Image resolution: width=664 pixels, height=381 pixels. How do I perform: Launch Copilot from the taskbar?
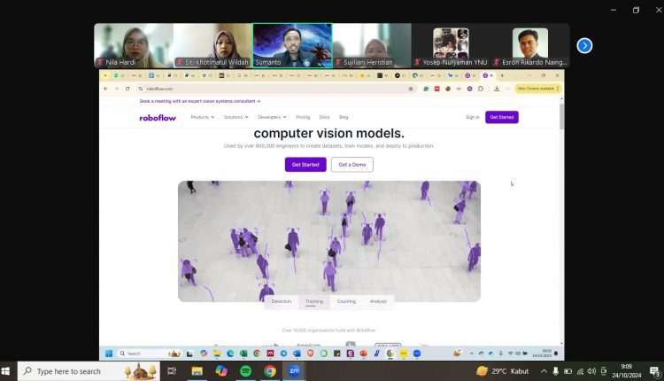click(x=221, y=371)
